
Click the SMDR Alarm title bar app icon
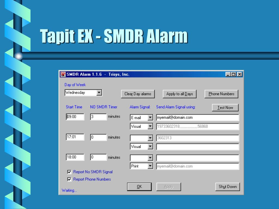tap(63, 74)
